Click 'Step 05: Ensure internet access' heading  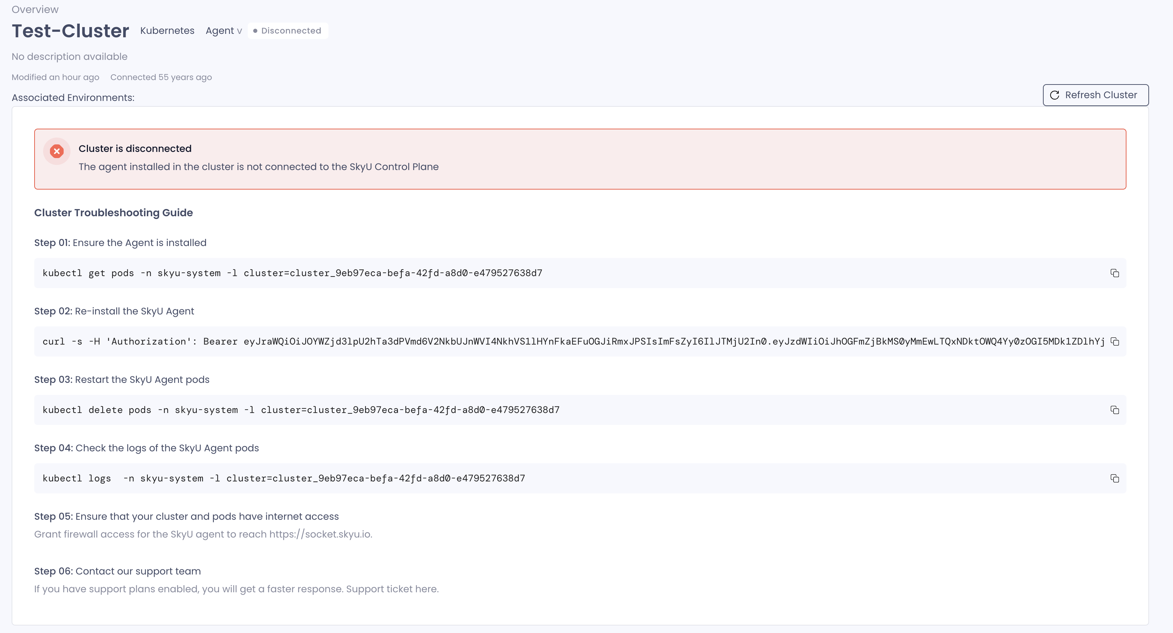[x=187, y=516]
